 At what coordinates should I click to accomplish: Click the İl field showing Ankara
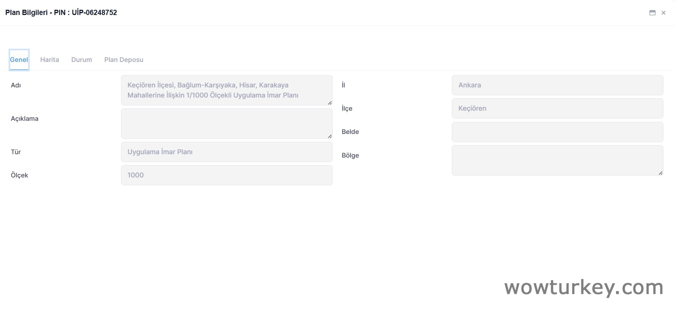coord(557,85)
